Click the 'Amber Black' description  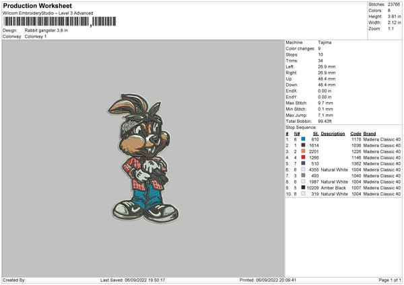click(x=333, y=188)
